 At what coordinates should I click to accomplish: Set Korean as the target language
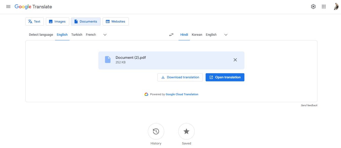(x=197, y=34)
